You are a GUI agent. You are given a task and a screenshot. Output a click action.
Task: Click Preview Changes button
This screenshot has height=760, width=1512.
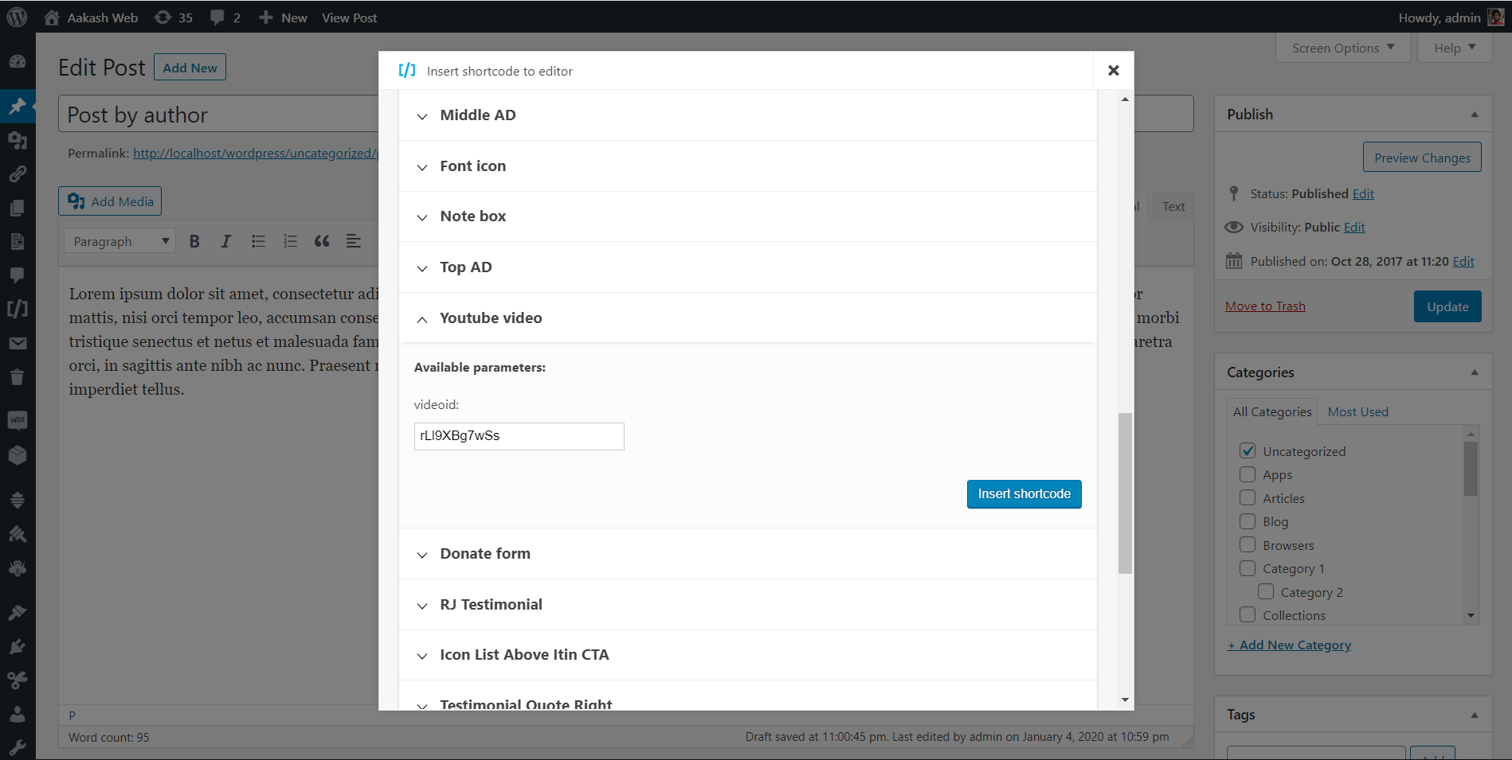coord(1422,158)
